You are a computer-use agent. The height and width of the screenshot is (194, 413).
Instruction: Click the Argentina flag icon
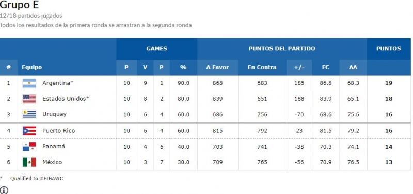click(29, 83)
